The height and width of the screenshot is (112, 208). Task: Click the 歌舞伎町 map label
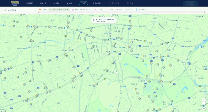pos(117,31)
